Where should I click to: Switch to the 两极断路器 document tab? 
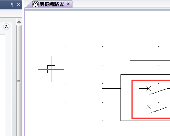coord(52,5)
